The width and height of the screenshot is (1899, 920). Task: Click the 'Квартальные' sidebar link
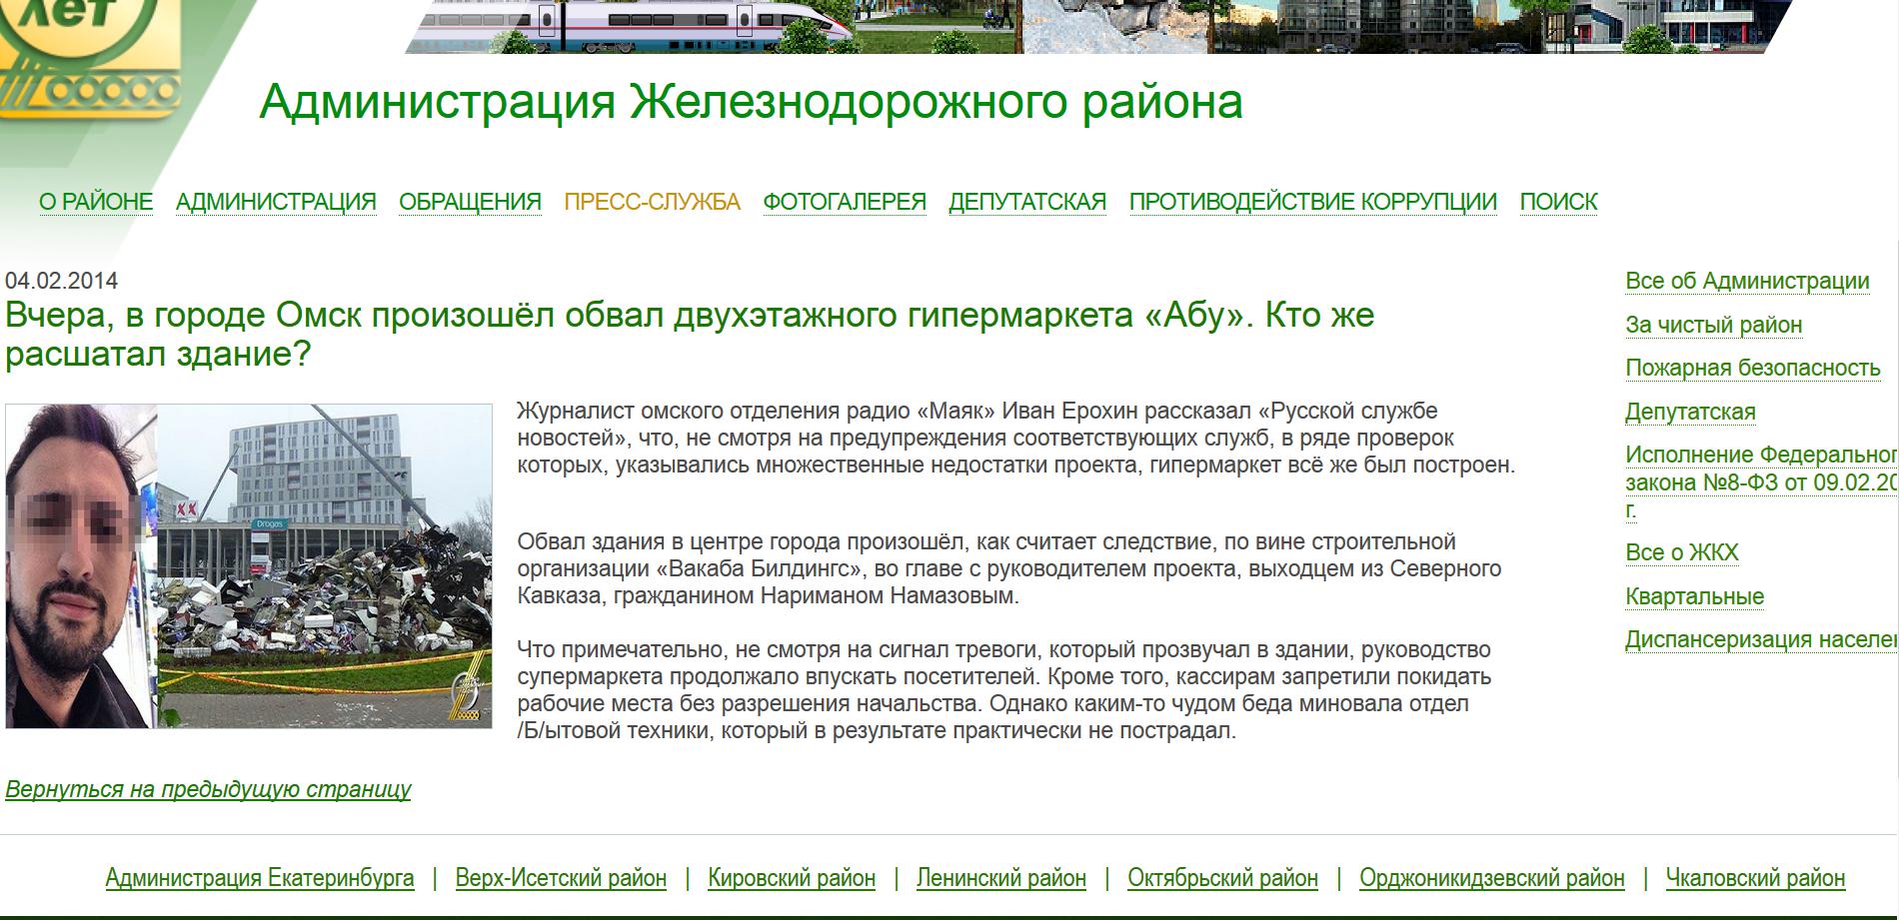[x=1695, y=596]
